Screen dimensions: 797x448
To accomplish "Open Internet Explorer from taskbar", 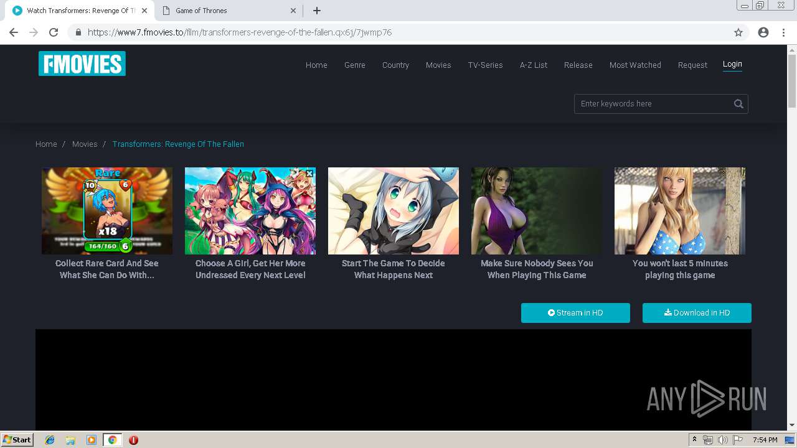I will click(50, 440).
